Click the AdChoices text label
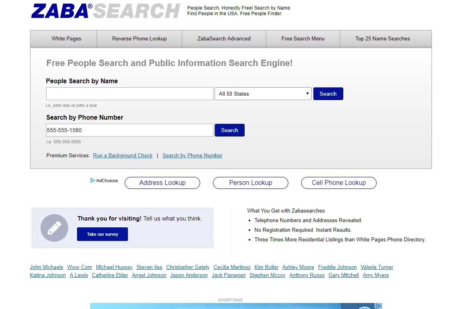Image resolution: width=464 pixels, height=309 pixels. click(x=107, y=181)
